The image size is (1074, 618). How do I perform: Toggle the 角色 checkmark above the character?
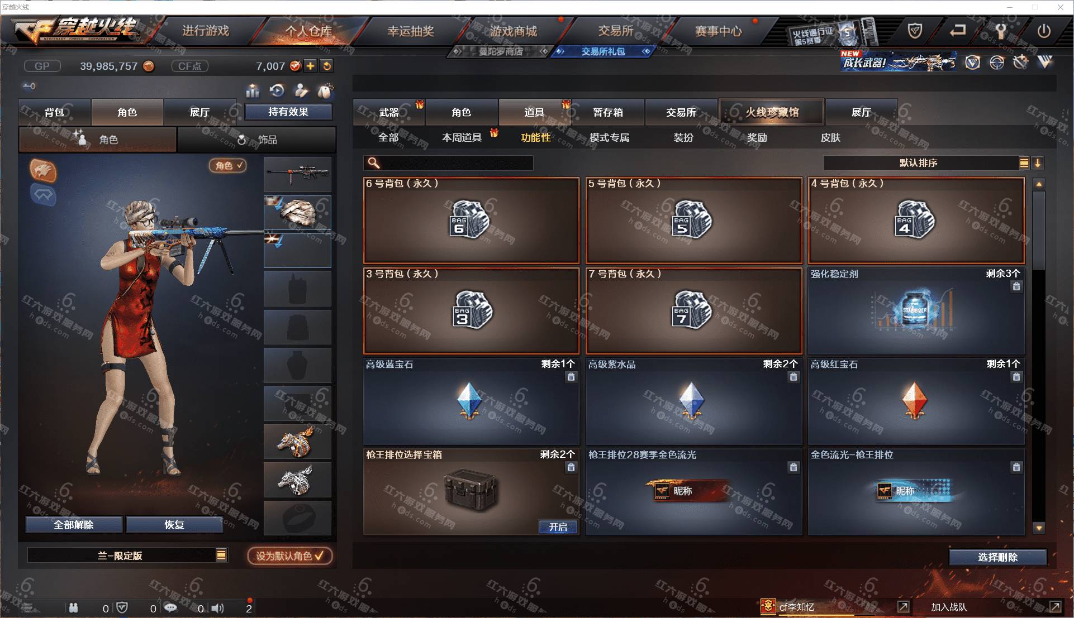click(227, 165)
